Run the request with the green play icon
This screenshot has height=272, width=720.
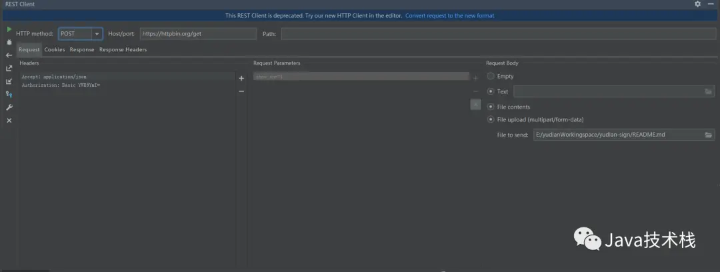coord(9,29)
